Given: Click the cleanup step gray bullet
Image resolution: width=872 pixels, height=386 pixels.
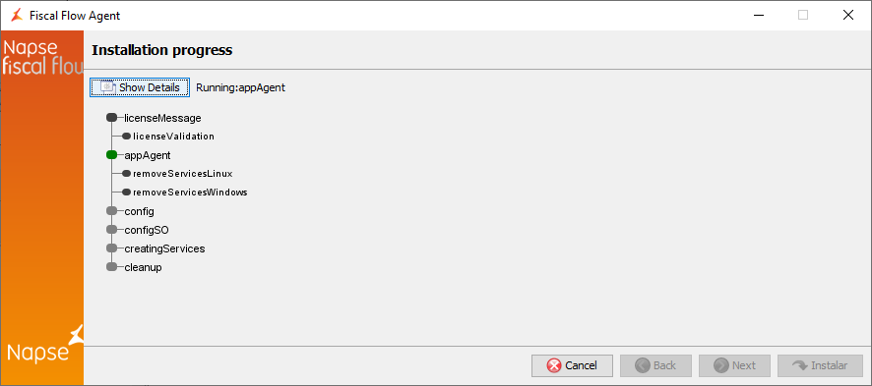Looking at the screenshot, I should pyautogui.click(x=111, y=267).
